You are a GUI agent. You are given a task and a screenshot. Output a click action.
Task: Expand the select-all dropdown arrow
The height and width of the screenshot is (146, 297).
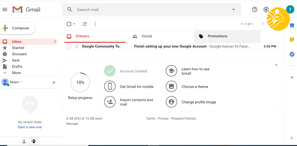(x=74, y=24)
